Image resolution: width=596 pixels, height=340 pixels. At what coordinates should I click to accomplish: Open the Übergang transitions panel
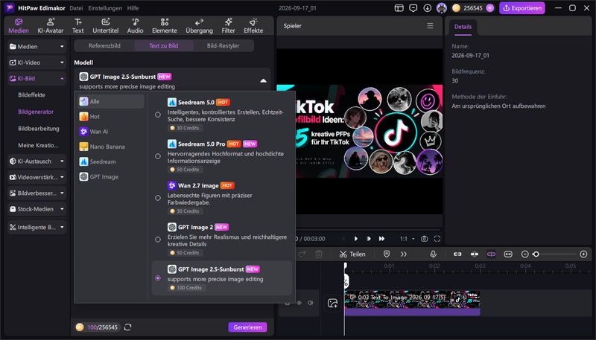pyautogui.click(x=199, y=26)
